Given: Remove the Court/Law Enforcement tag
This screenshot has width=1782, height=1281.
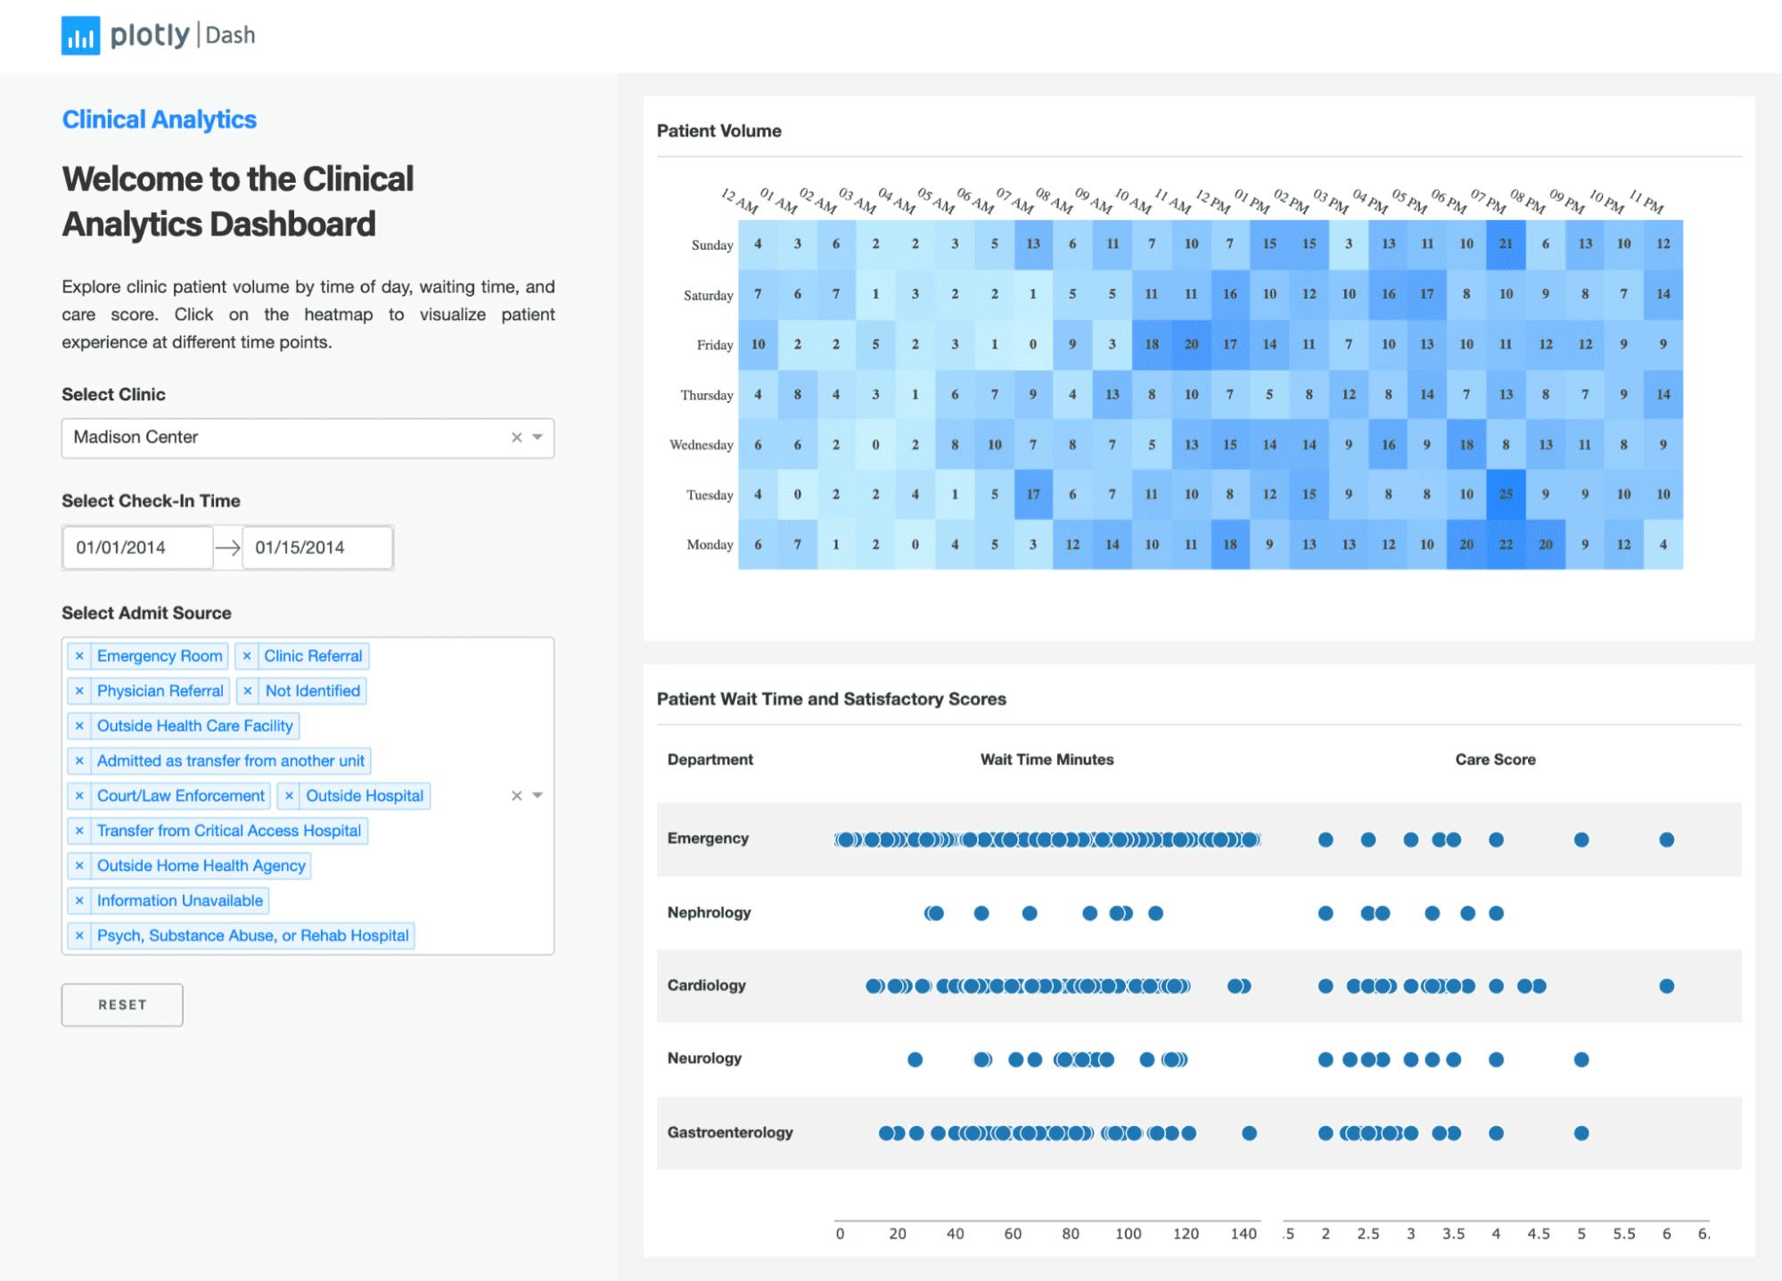Looking at the screenshot, I should 79,796.
